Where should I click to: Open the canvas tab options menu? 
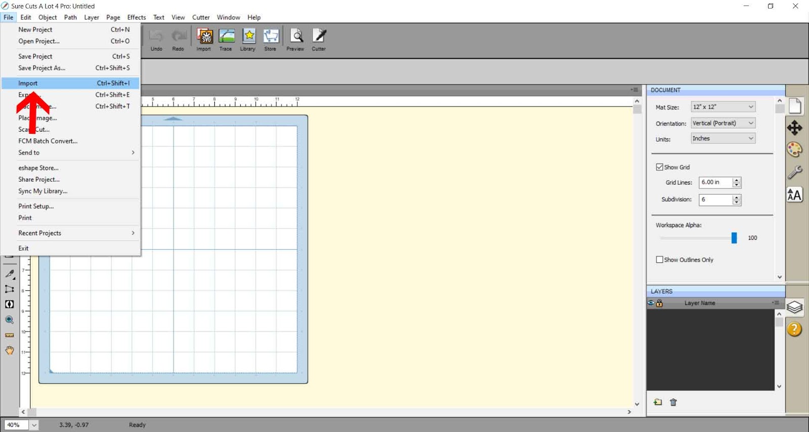(634, 90)
